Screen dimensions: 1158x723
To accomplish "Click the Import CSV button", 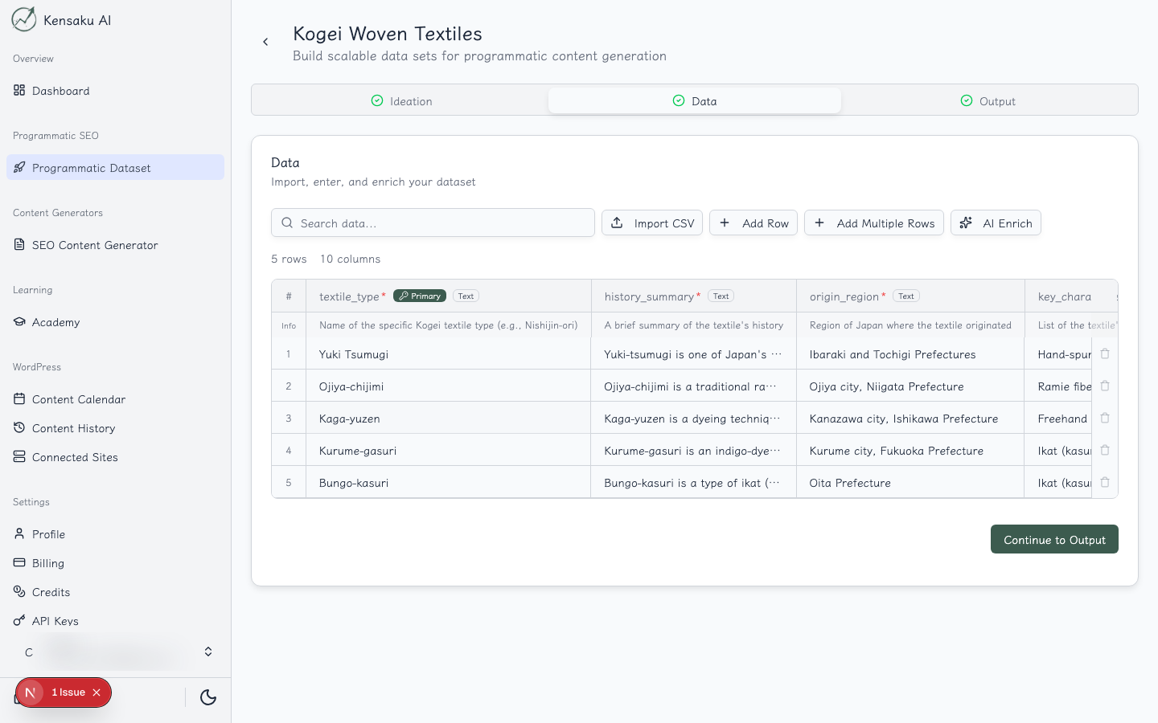I will coord(652,223).
